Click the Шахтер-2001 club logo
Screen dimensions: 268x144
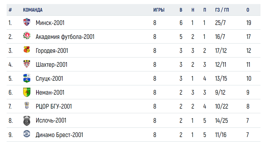coord(27,64)
